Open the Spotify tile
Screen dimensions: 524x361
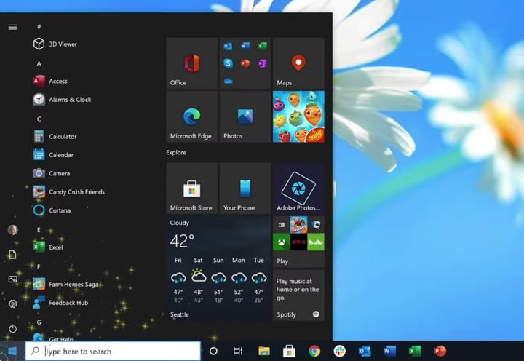(298, 295)
